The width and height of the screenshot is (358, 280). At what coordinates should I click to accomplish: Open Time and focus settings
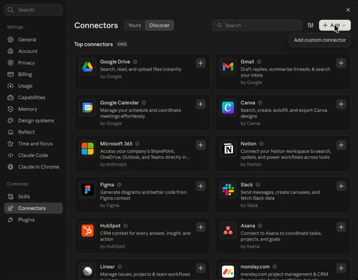pos(33,144)
